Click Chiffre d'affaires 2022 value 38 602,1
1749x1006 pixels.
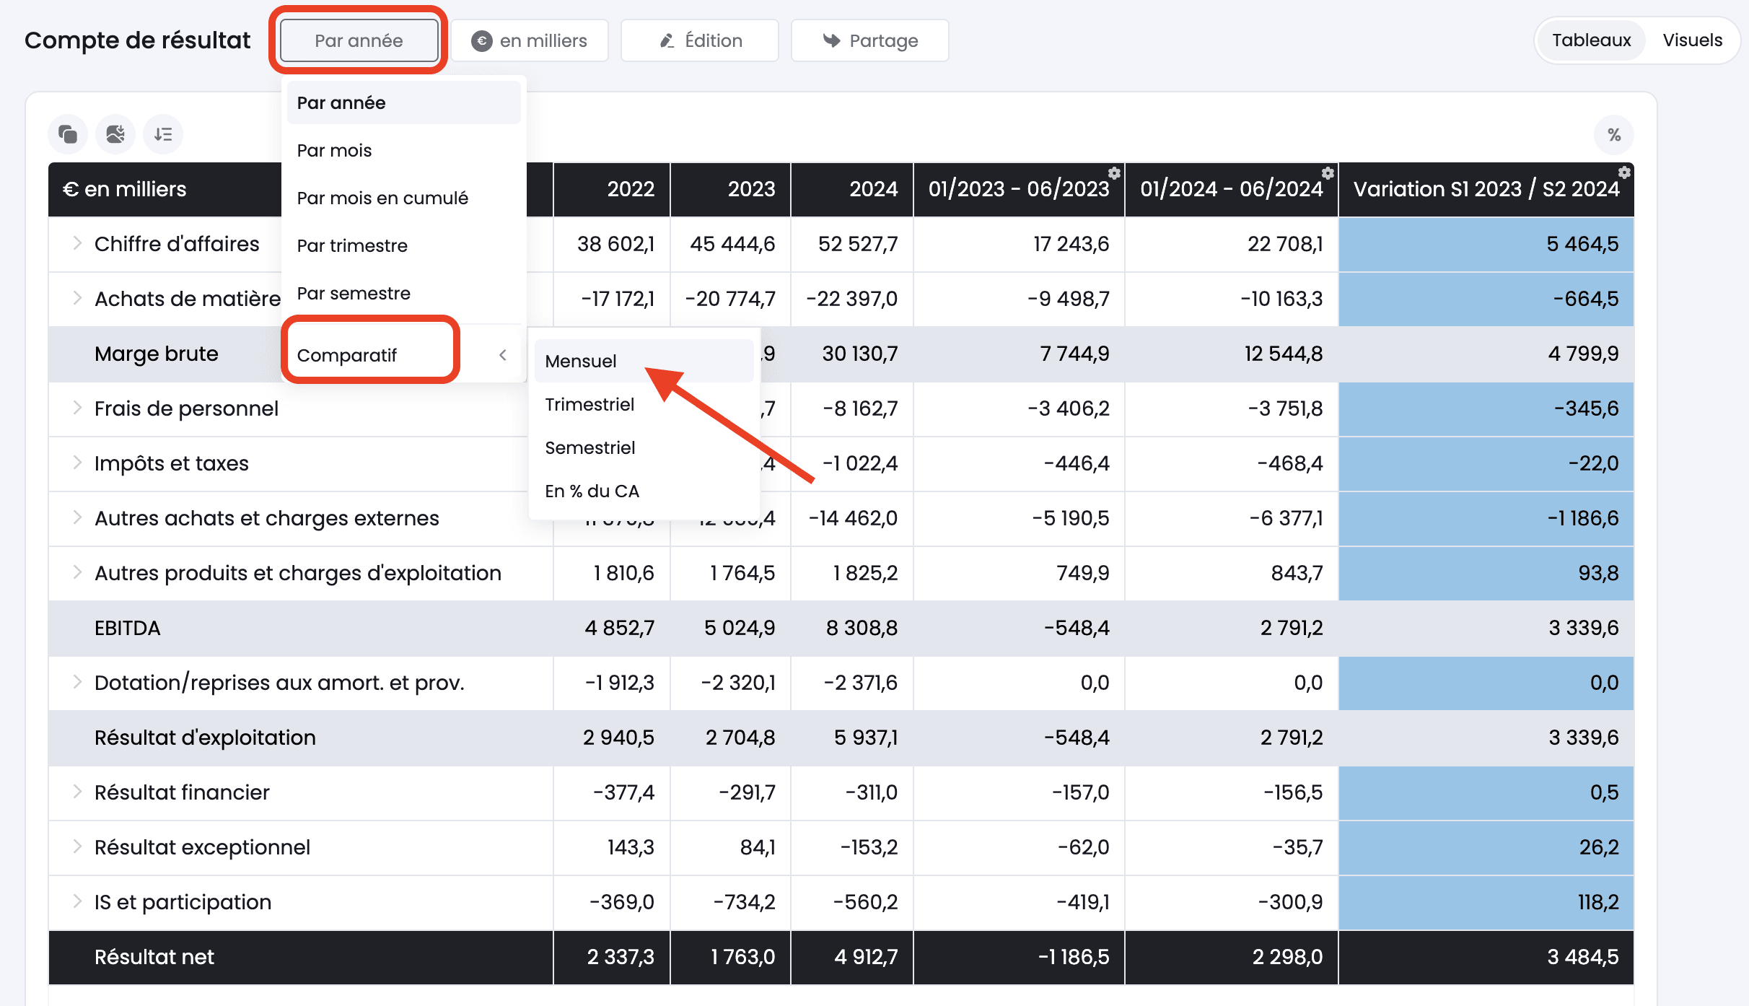[615, 244]
